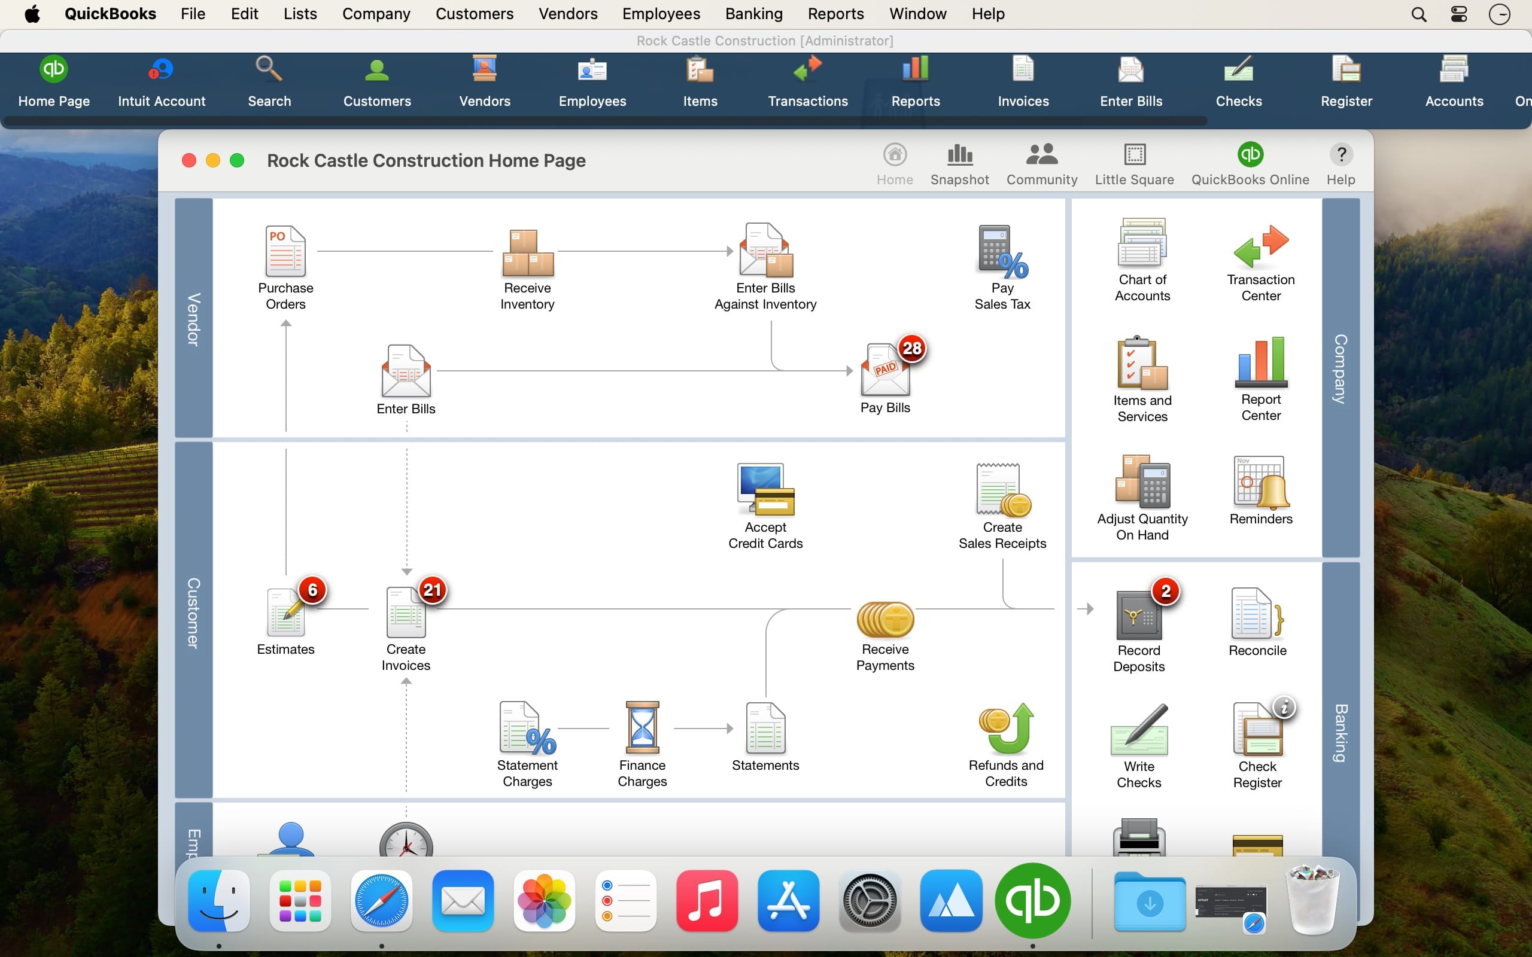Open the File menu
This screenshot has height=957, width=1532.
[193, 14]
